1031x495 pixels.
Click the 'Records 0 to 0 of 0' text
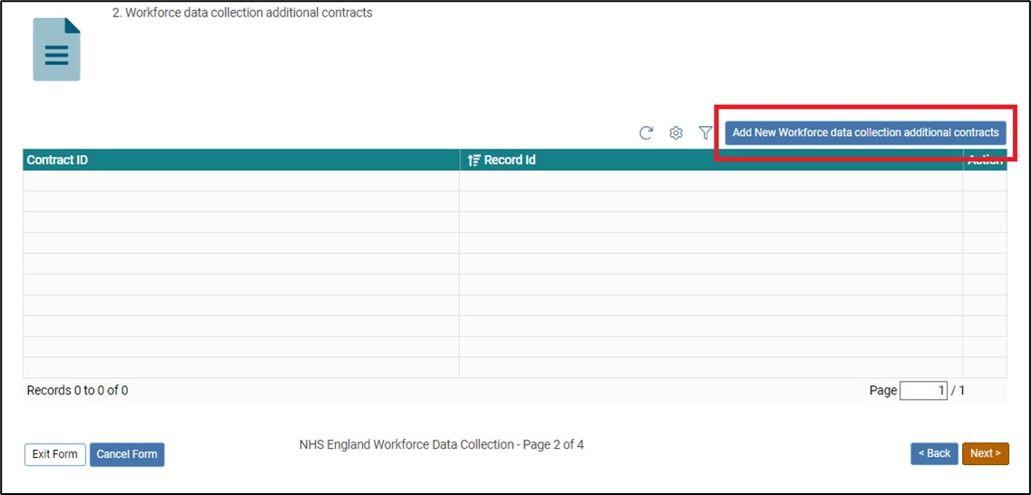coord(77,391)
